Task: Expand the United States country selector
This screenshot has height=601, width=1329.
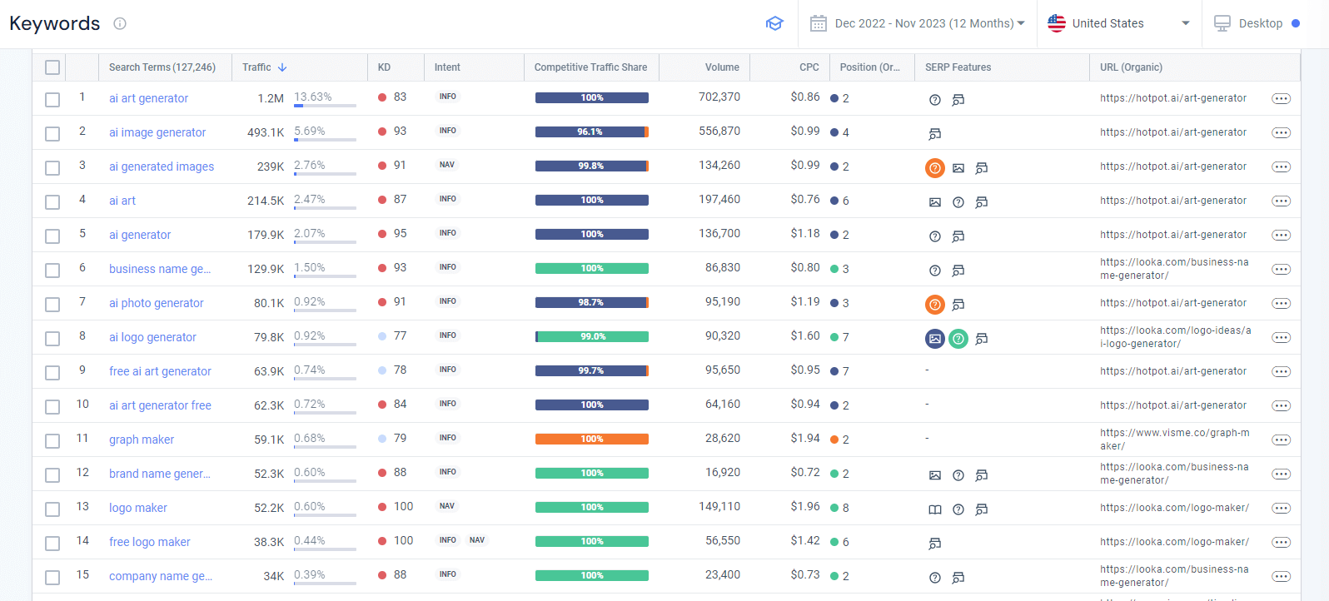Action: (1118, 23)
